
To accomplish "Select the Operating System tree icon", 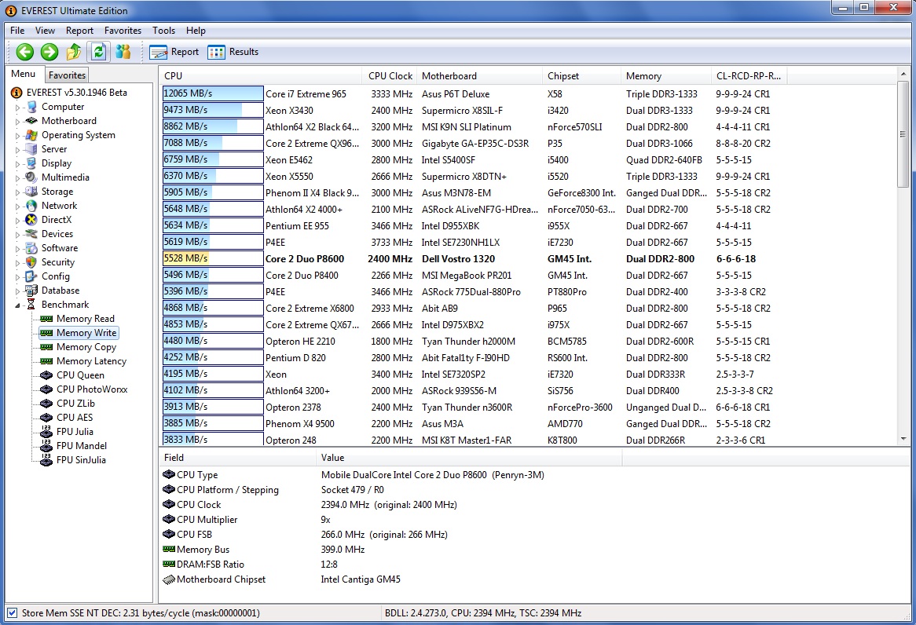I will tap(31, 135).
